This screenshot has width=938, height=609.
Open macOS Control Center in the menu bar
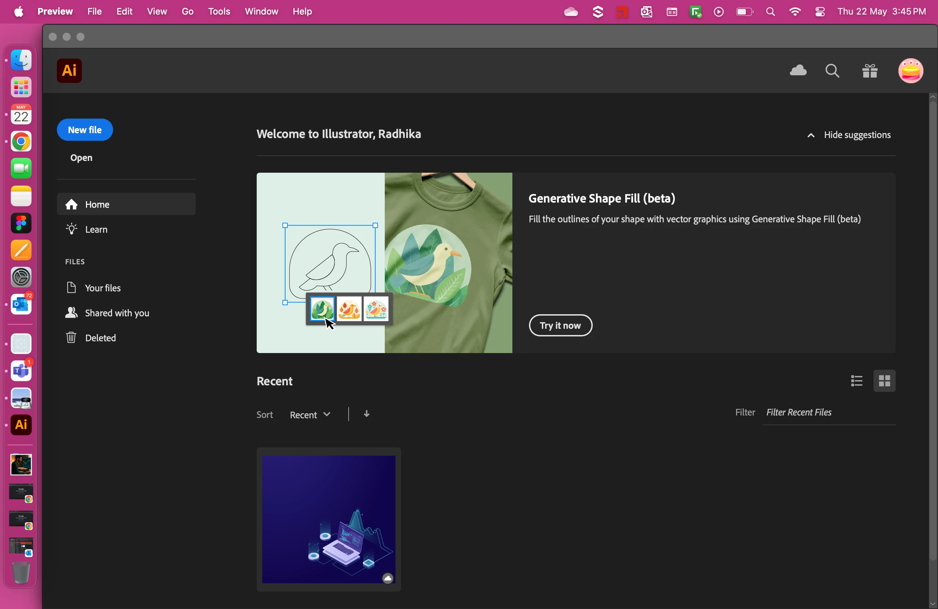point(820,12)
